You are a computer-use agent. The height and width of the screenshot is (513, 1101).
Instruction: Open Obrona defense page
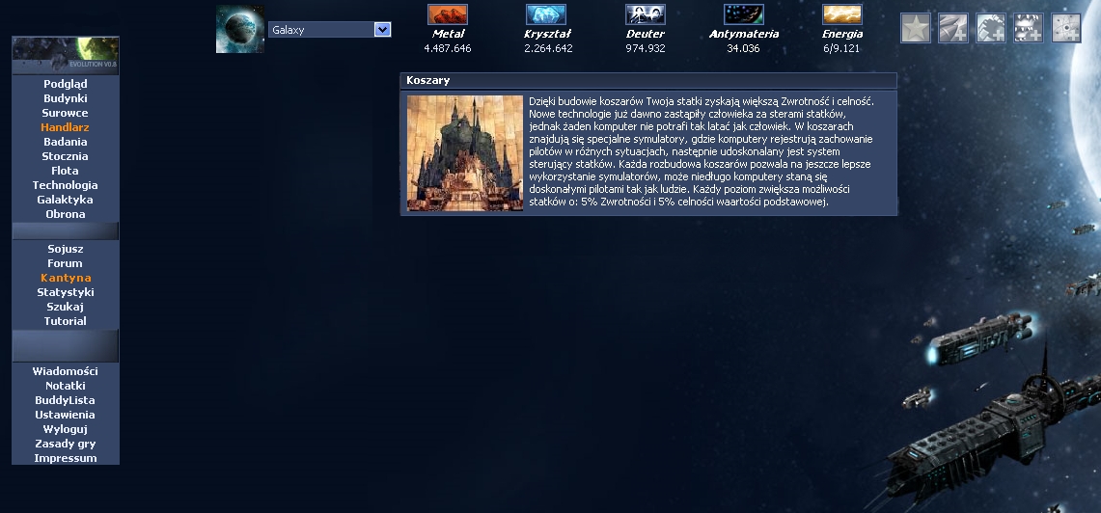(66, 214)
